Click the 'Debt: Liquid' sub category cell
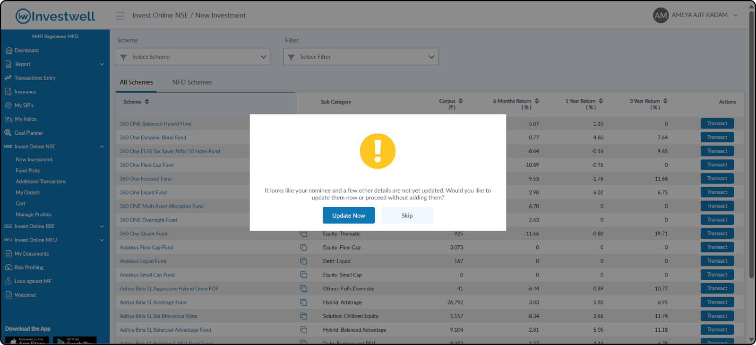Screen dimensions: 756x345 (x=336, y=261)
